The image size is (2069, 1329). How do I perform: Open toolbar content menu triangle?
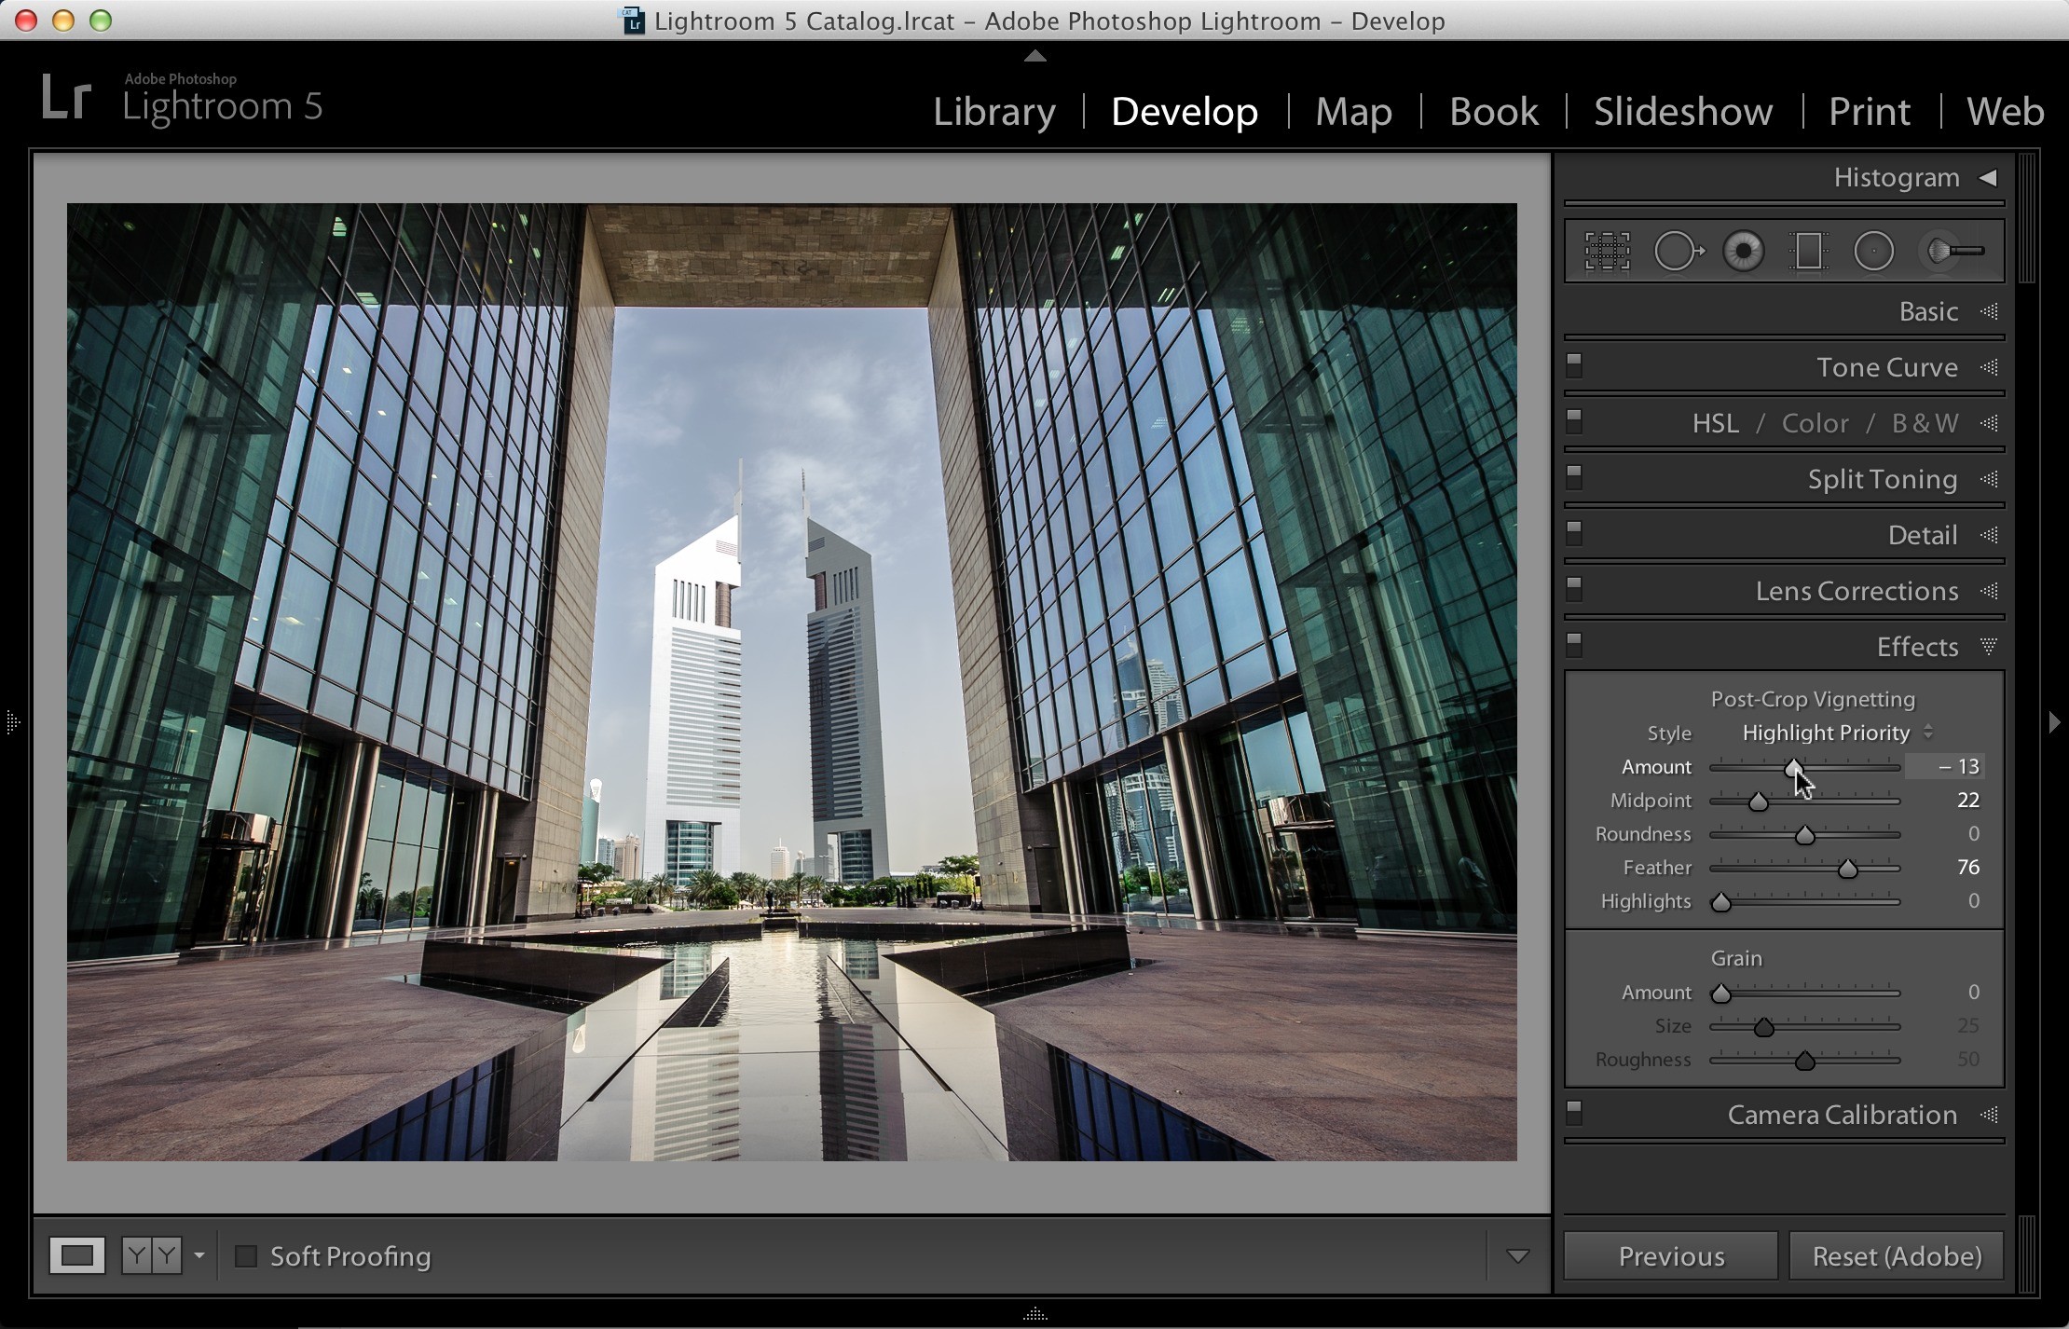(1517, 1256)
